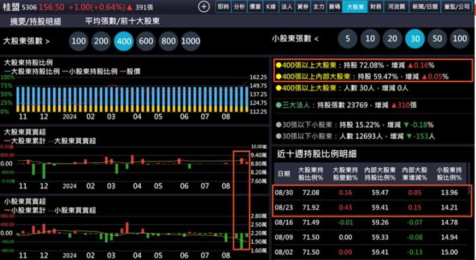This screenshot has width=476, height=260.
Task: Click the 近十週持股比例明細 heading
Action: pyautogui.click(x=317, y=153)
